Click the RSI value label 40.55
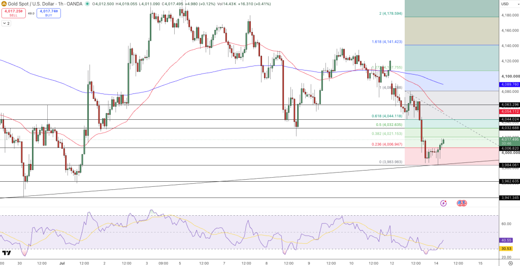Image resolution: width=520 pixels, height=266 pixels. coord(506,240)
